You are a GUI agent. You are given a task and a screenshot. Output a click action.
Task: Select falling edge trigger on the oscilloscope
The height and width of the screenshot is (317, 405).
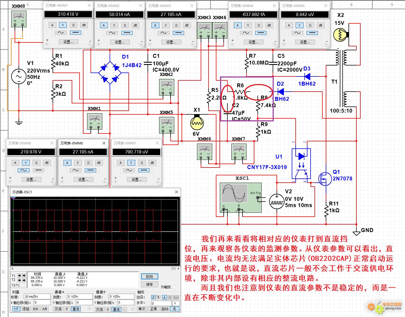point(158,297)
